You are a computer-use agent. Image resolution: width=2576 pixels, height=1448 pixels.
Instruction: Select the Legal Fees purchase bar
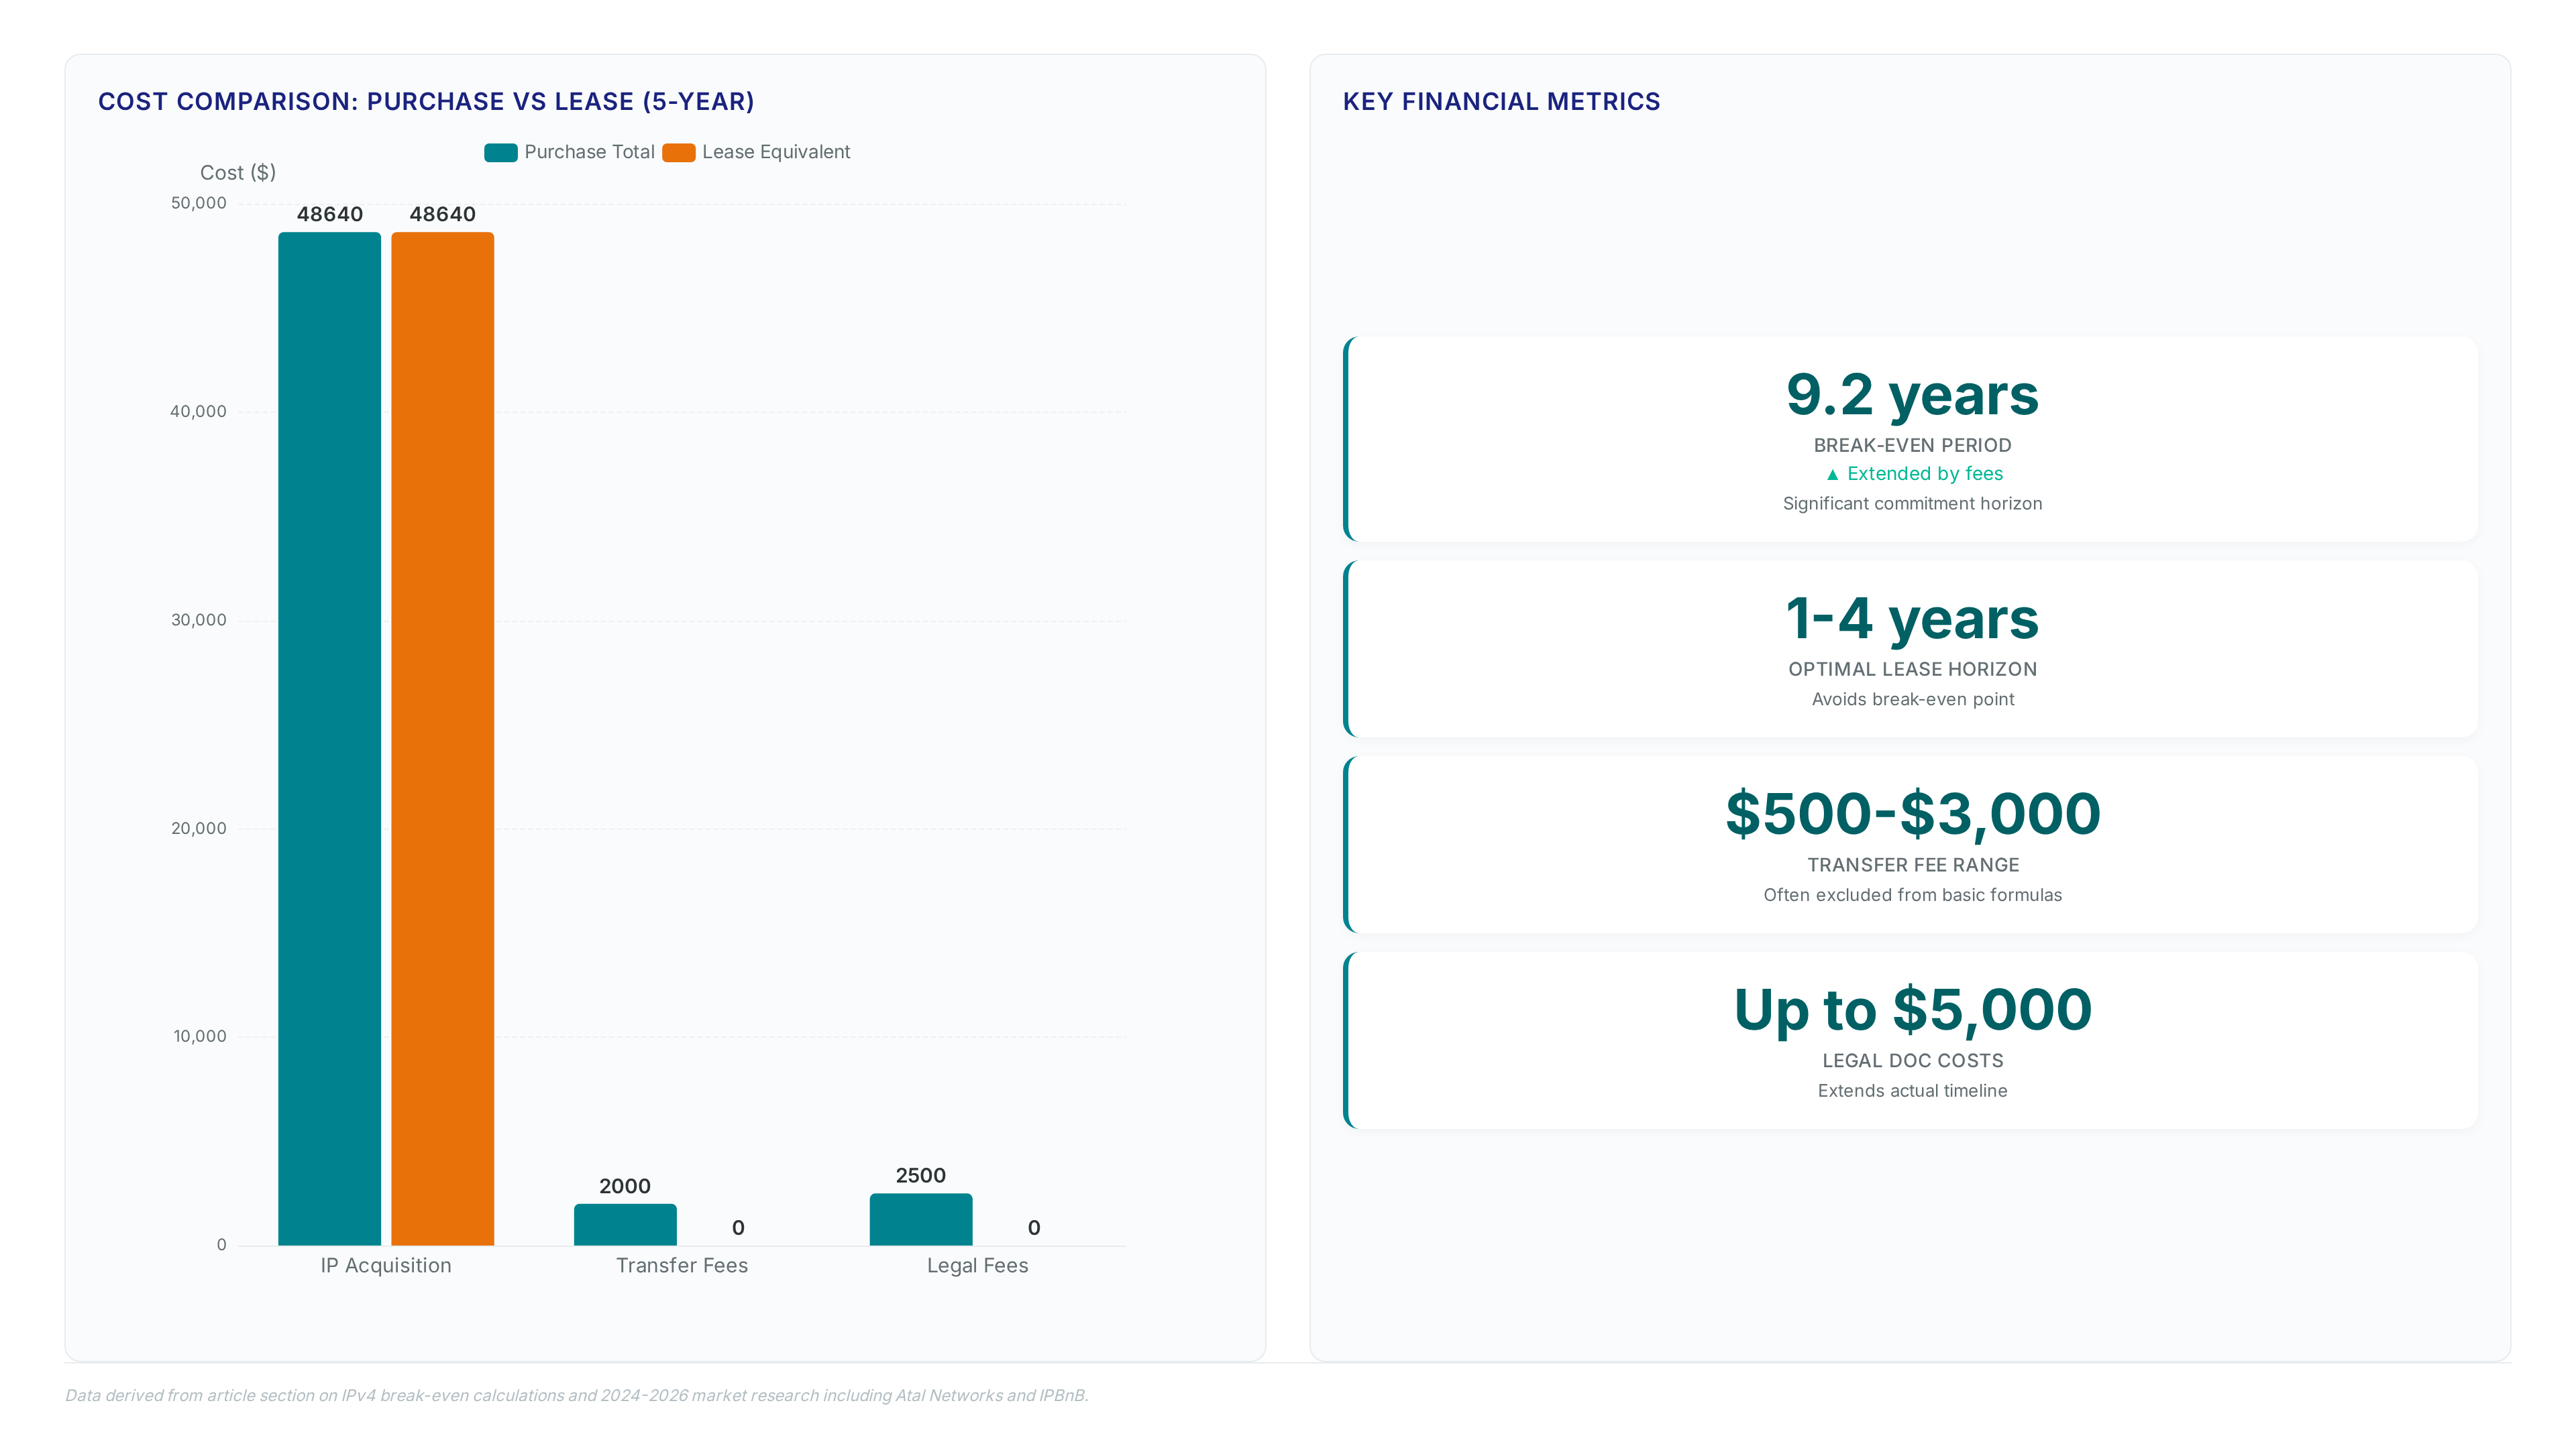click(x=921, y=1219)
